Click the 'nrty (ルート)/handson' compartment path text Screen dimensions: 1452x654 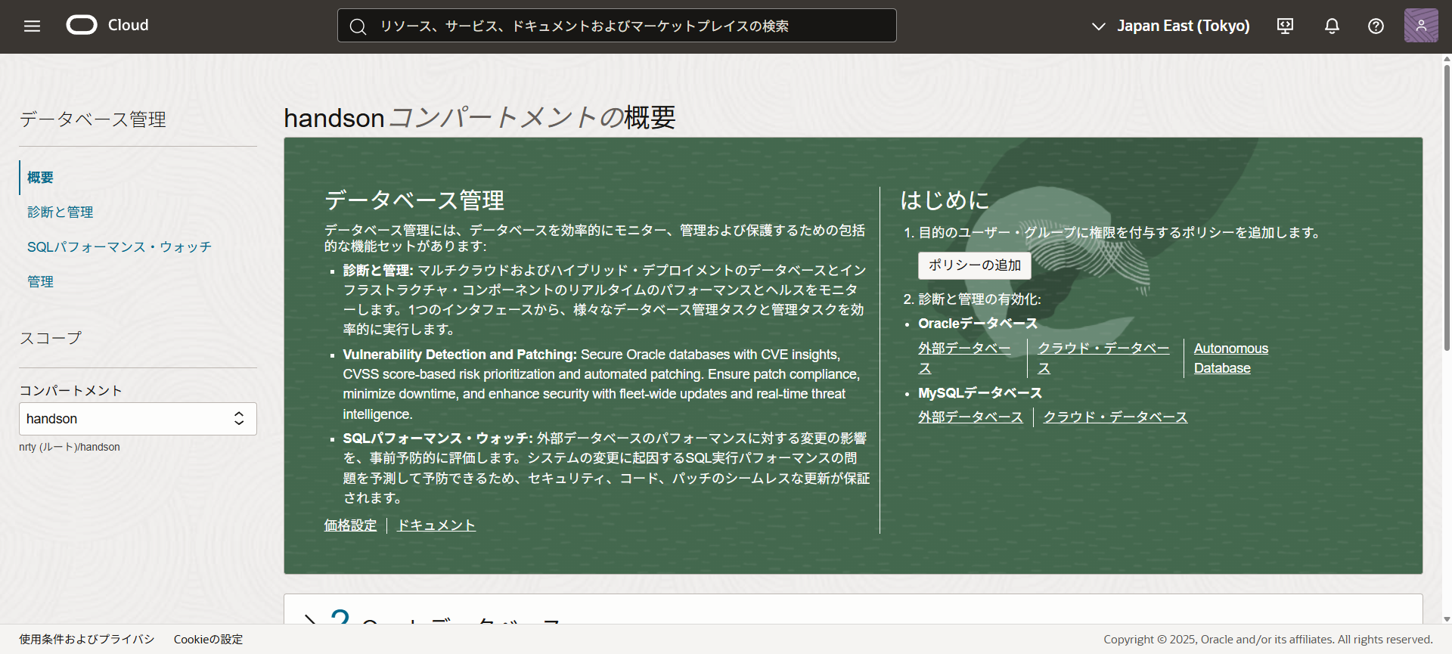pyautogui.click(x=70, y=447)
